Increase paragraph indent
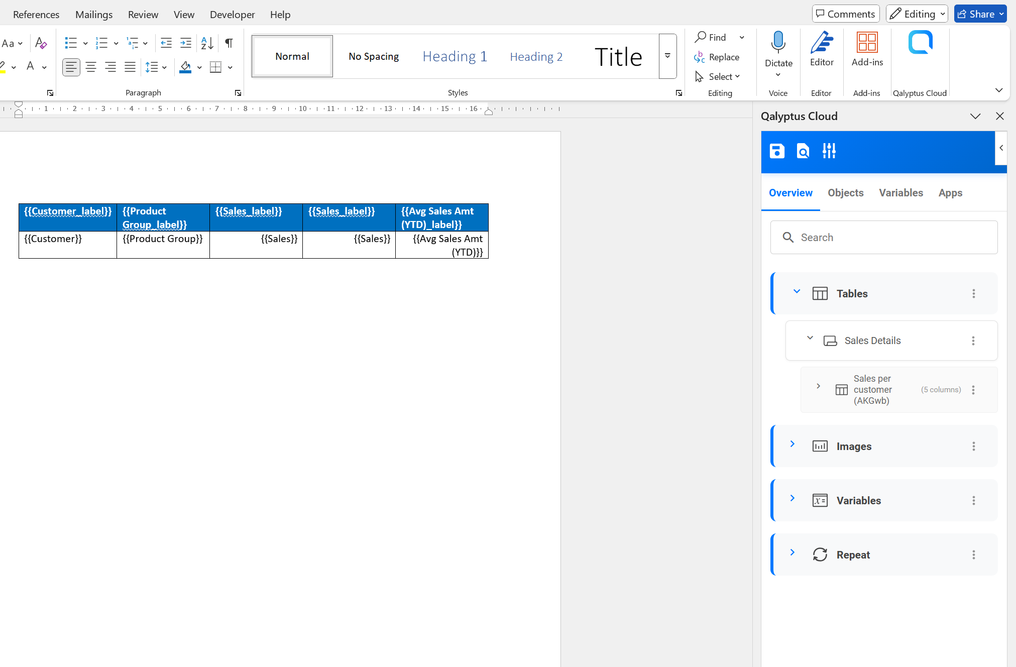The width and height of the screenshot is (1016, 667). [x=185, y=43]
